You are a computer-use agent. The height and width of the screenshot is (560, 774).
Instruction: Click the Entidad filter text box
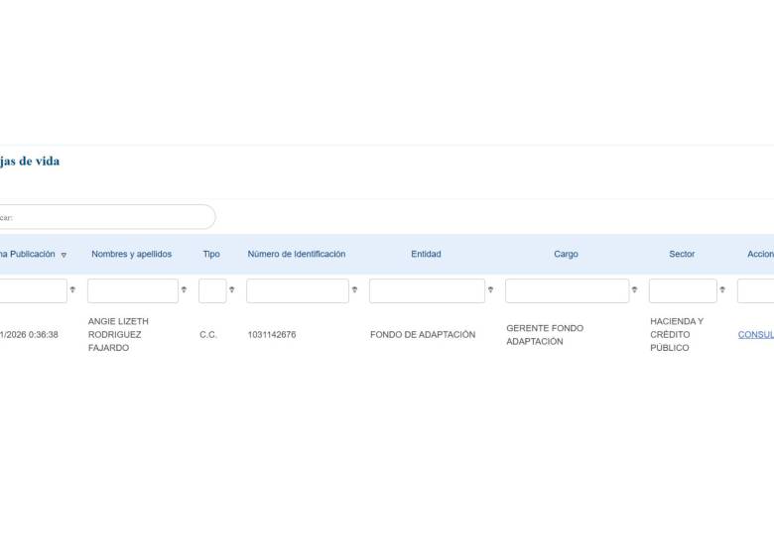point(427,290)
